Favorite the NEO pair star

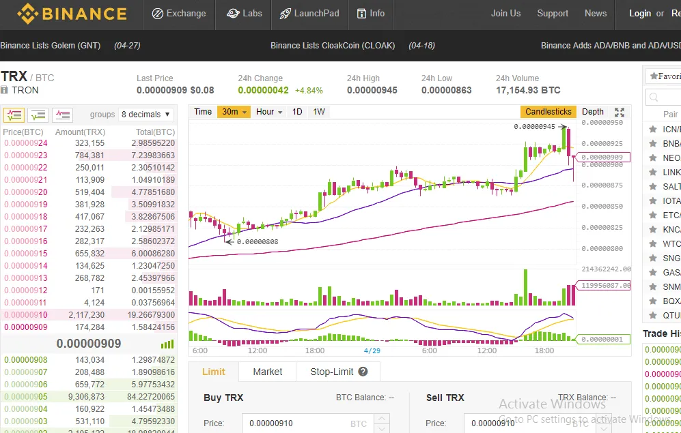(x=652, y=158)
